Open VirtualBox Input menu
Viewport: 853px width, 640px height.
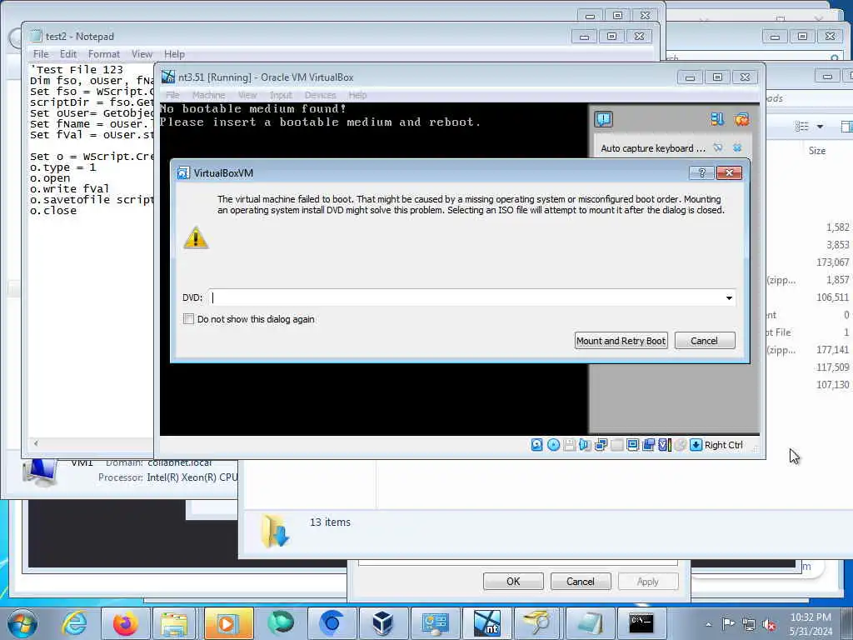click(281, 95)
